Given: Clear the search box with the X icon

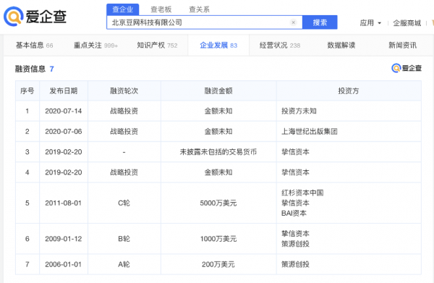Looking at the screenshot, I should [293, 22].
